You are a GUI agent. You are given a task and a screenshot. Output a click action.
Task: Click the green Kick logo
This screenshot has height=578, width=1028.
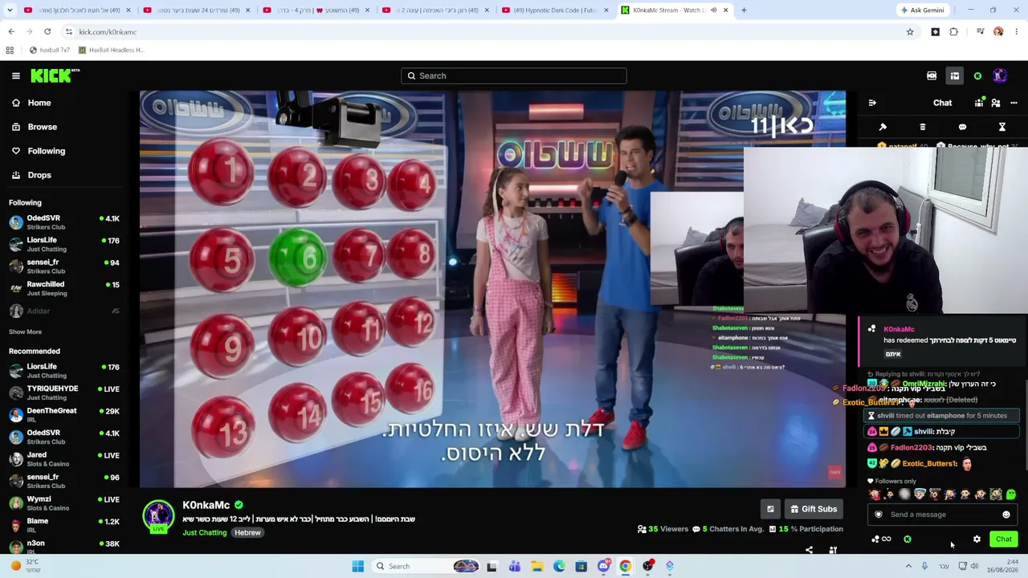(x=55, y=75)
